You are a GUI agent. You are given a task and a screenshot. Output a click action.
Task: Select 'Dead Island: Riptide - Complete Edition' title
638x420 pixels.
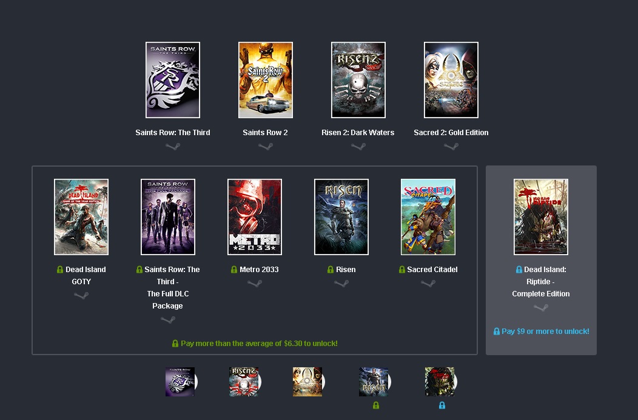click(x=541, y=282)
